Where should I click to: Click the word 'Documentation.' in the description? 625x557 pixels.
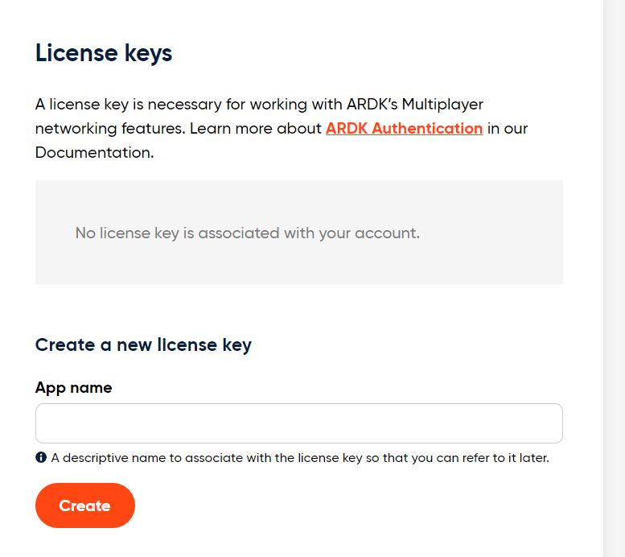click(94, 152)
